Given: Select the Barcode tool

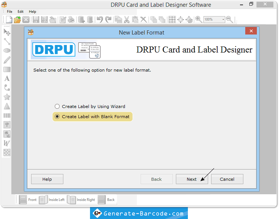Looking at the screenshot, I should coord(7,115).
